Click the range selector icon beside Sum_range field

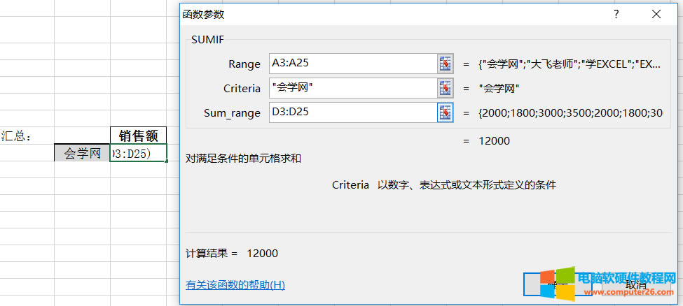[x=446, y=112]
